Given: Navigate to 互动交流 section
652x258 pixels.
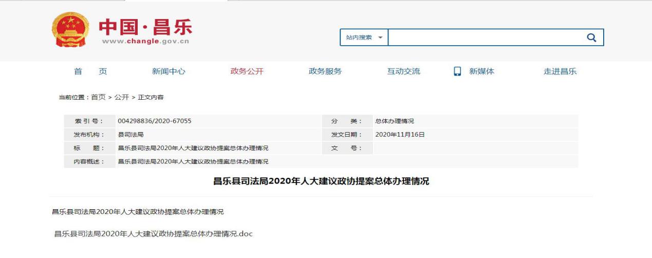Looking at the screenshot, I should (x=403, y=71).
